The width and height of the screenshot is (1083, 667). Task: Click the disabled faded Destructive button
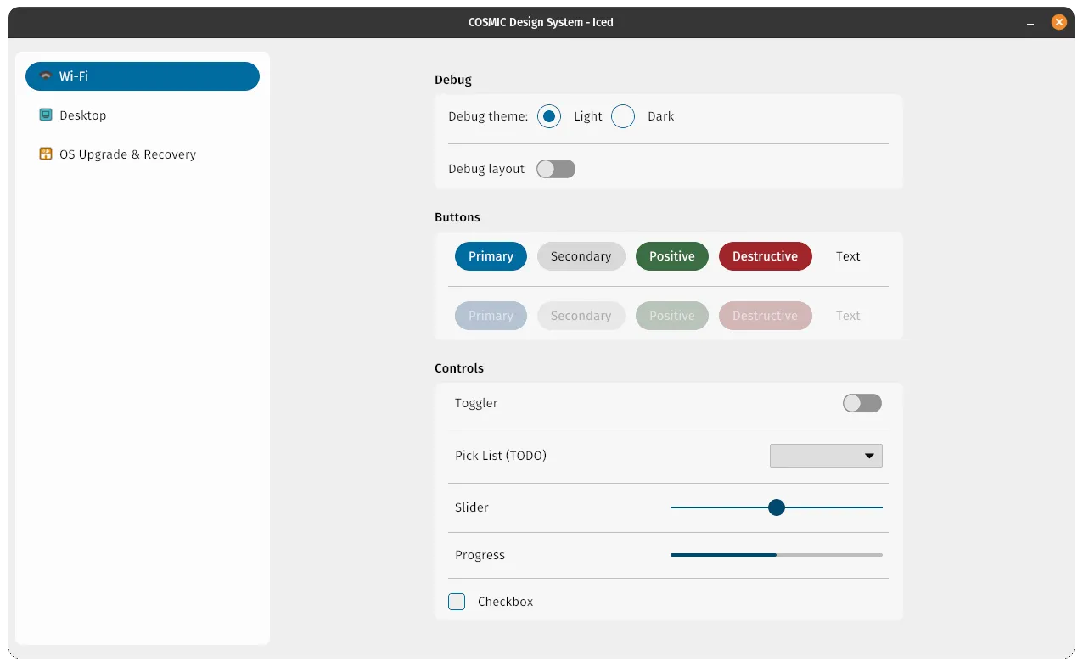[766, 316]
